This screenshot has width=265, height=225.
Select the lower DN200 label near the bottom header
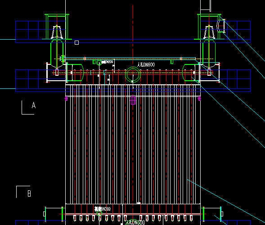point(103,209)
